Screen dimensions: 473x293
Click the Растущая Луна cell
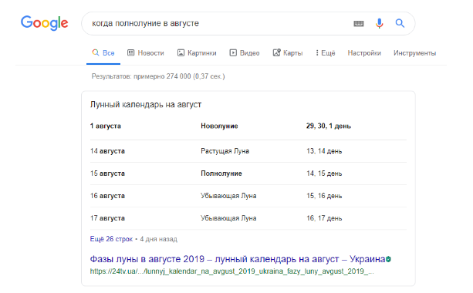[225, 151]
